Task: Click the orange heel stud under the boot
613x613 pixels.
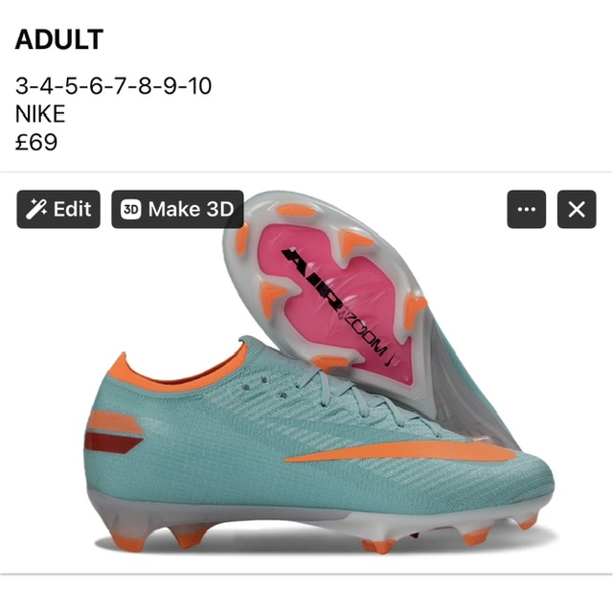Action: click(x=128, y=543)
